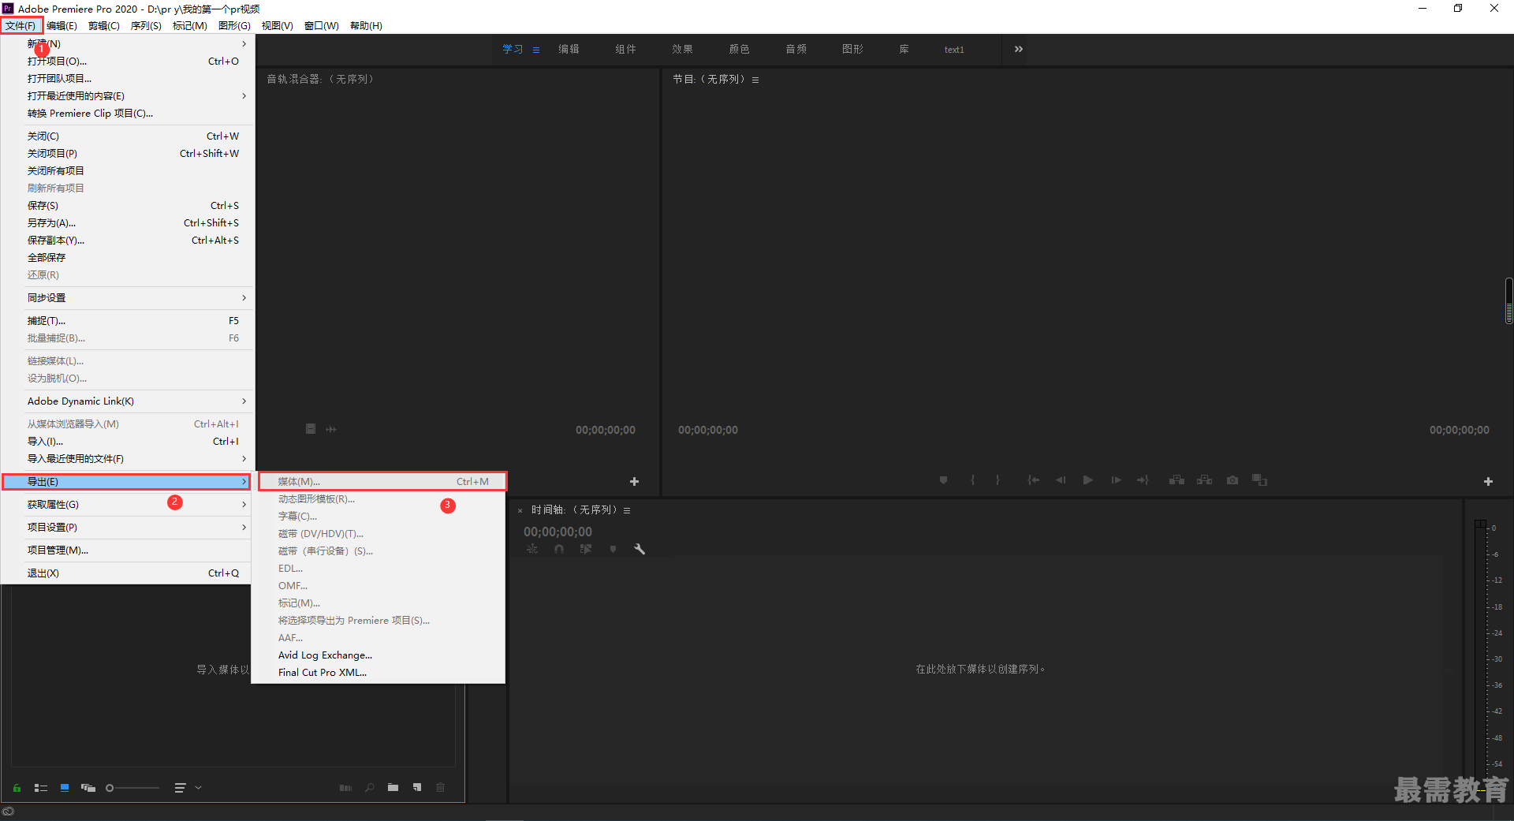Switch to 编辑 workspace tab

pos(569,49)
